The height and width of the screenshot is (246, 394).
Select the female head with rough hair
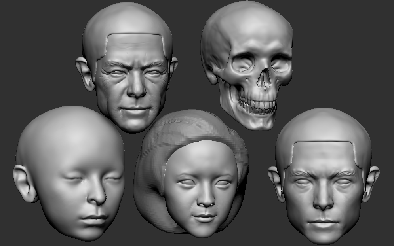[191, 174]
